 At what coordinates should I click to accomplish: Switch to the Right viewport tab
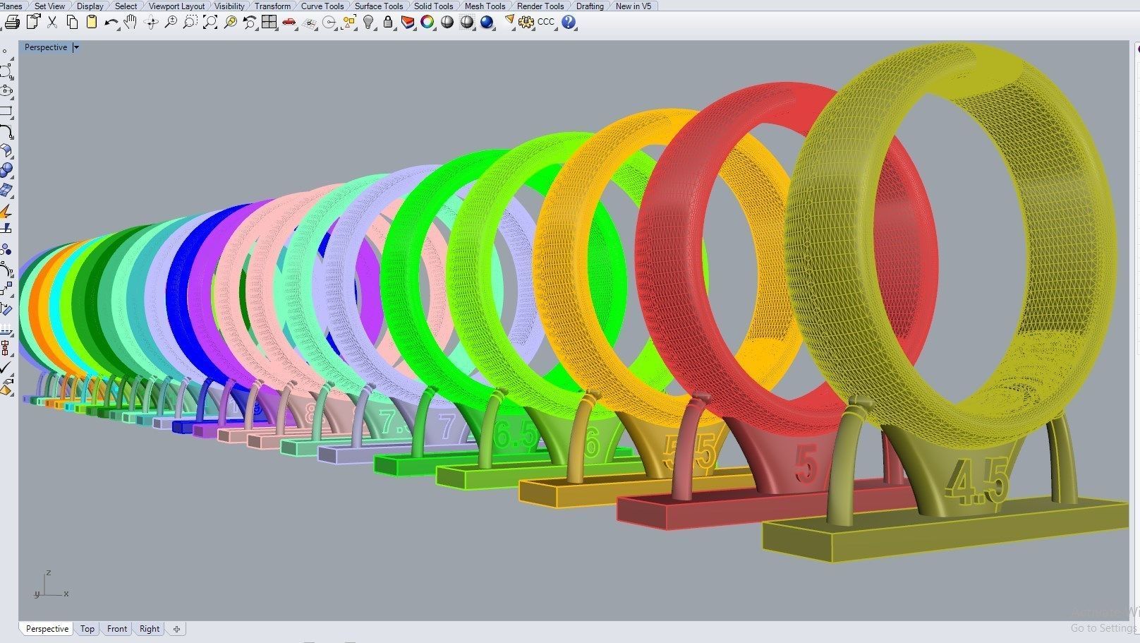click(150, 629)
